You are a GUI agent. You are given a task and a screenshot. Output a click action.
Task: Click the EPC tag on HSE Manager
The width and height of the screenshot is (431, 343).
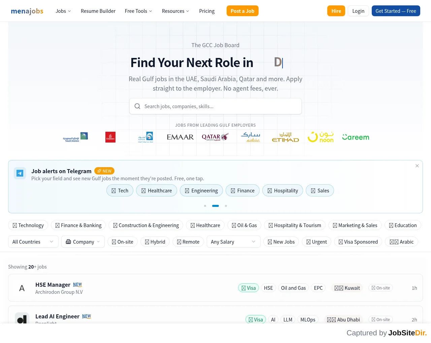pyautogui.click(x=318, y=288)
